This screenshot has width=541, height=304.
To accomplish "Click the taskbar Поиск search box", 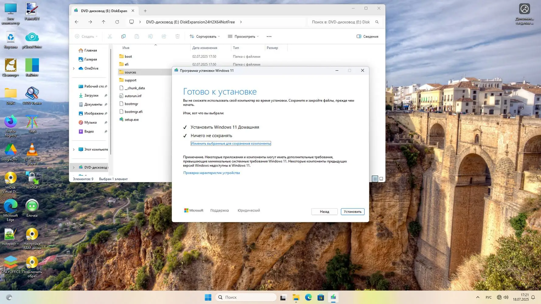I will (x=246, y=297).
